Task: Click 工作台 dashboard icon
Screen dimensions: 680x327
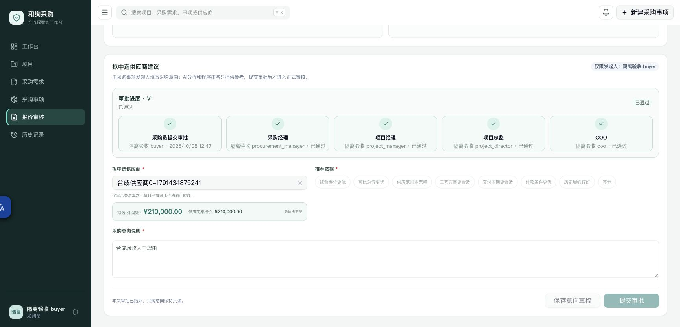Action: point(14,46)
